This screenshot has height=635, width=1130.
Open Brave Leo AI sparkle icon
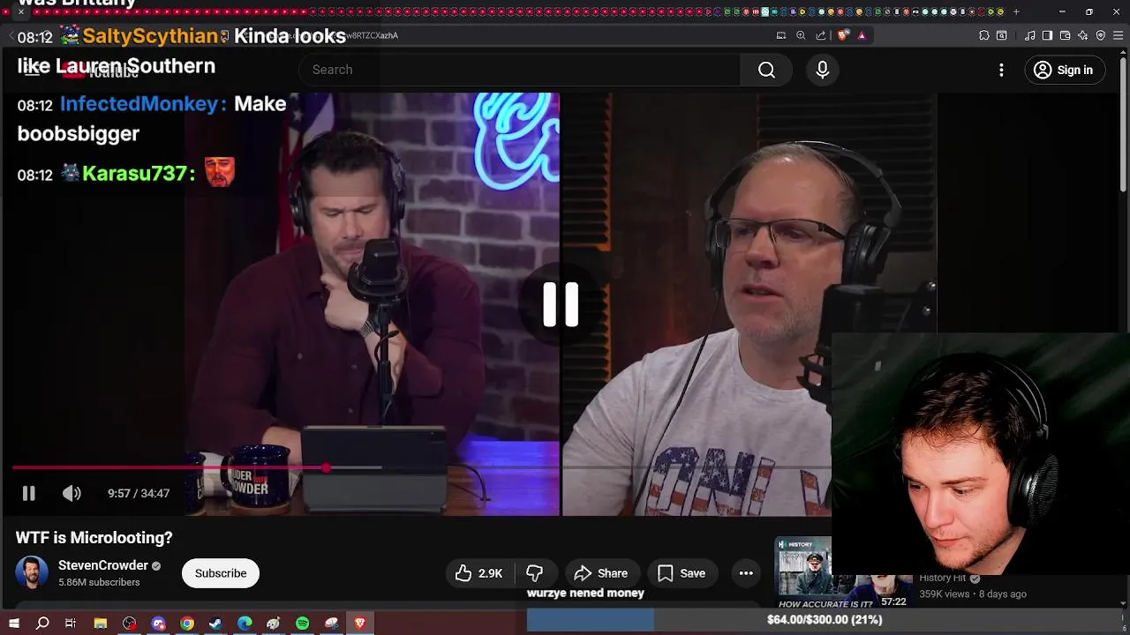[x=1082, y=35]
